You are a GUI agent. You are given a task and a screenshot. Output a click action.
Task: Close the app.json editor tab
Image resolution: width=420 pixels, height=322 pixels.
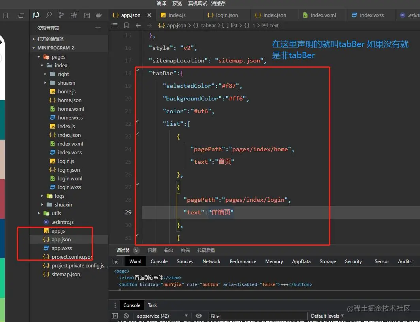tap(149, 15)
